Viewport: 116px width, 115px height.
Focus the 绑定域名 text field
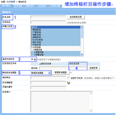tap(48, 78)
